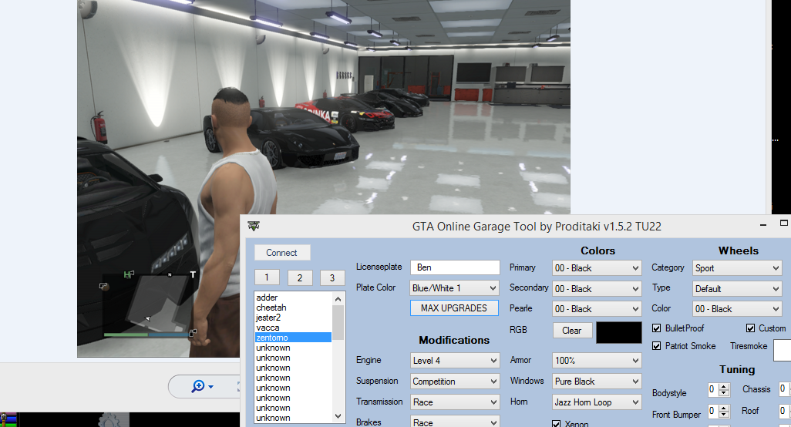Screen dimensions: 791x427
Task: Open the Armor percentage dropdown
Action: 597,361
